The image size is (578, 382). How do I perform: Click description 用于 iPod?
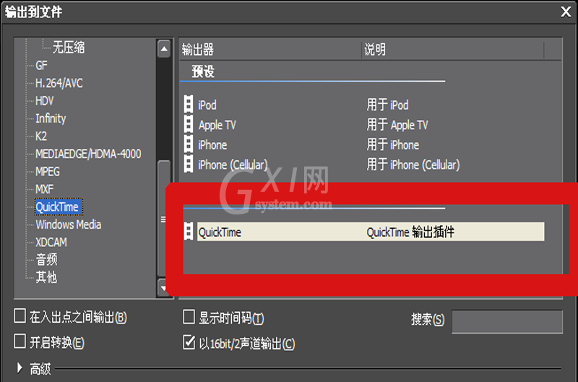coord(387,105)
